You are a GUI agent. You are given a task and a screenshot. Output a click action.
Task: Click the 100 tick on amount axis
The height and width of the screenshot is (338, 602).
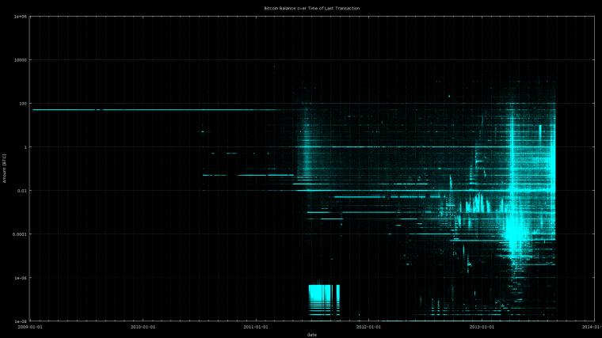(x=21, y=104)
